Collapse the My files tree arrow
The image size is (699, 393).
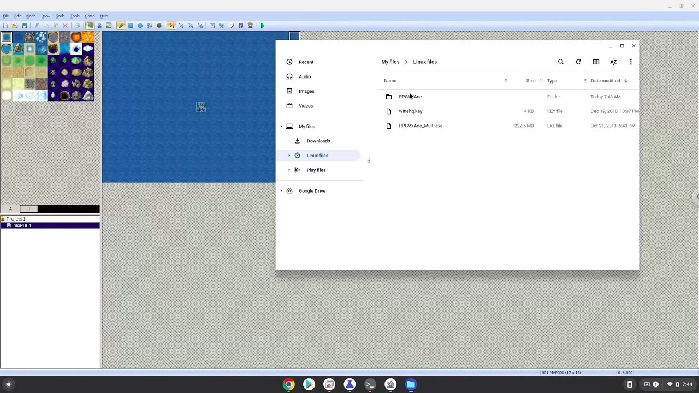[281, 126]
